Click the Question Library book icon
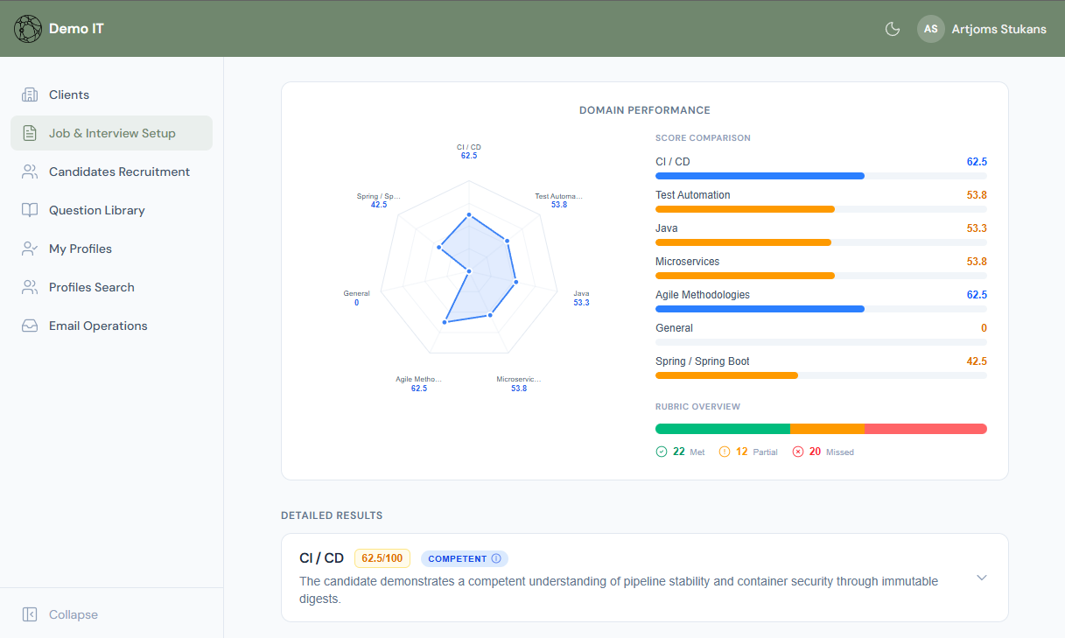 [x=30, y=210]
